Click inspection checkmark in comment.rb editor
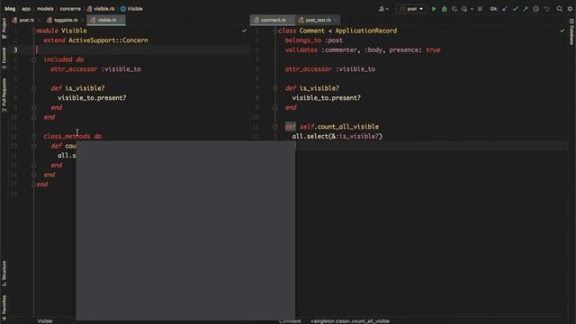This screenshot has width=576, height=324. click(x=562, y=31)
